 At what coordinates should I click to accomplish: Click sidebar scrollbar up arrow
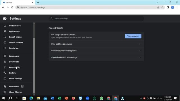tap(34, 24)
